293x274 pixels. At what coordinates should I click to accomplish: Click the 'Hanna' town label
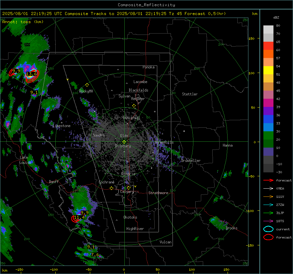228,145
